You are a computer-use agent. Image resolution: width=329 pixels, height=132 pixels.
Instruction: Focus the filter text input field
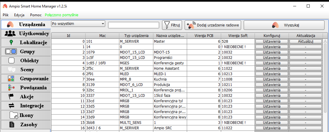point(134,25)
